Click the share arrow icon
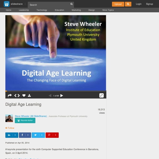Screen dimensions: 159x159 tap(10, 95)
